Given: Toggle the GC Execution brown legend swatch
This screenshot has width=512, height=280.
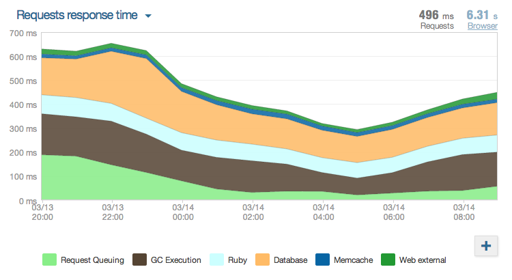Looking at the screenshot, I should 139,260.
